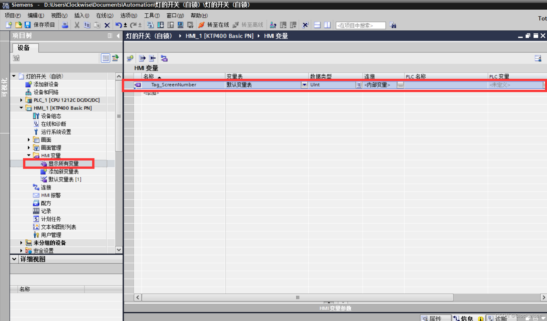547x321 pixels.
Task: Select HMI 报警 tree item
Action: [47, 195]
